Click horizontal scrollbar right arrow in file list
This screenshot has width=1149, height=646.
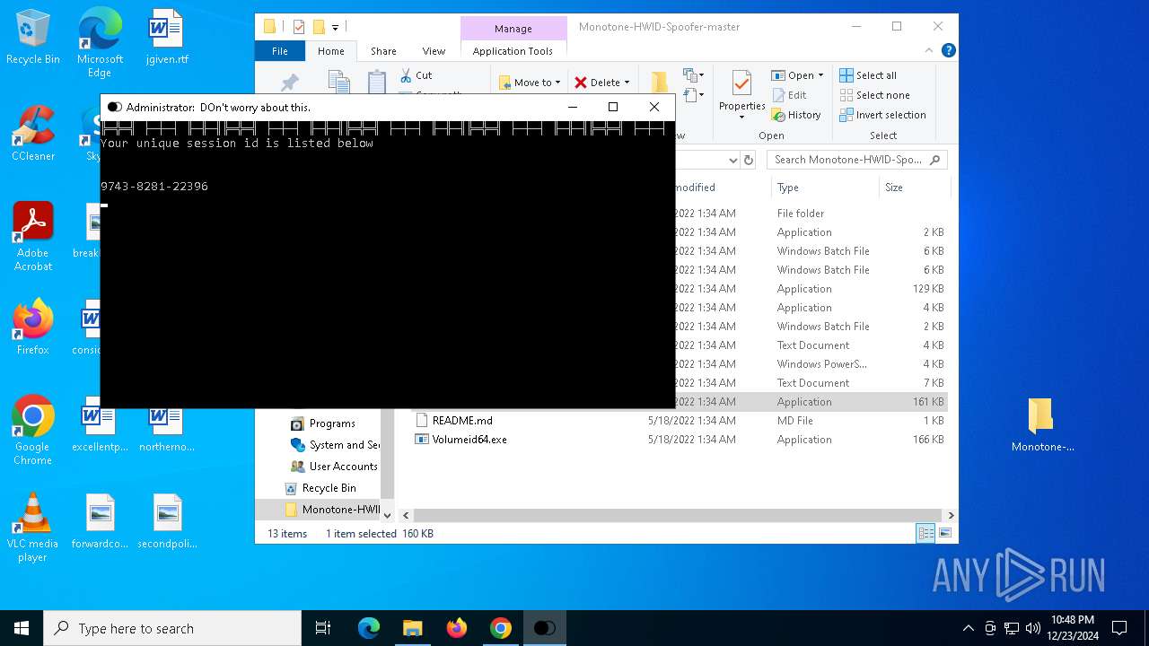click(x=951, y=515)
